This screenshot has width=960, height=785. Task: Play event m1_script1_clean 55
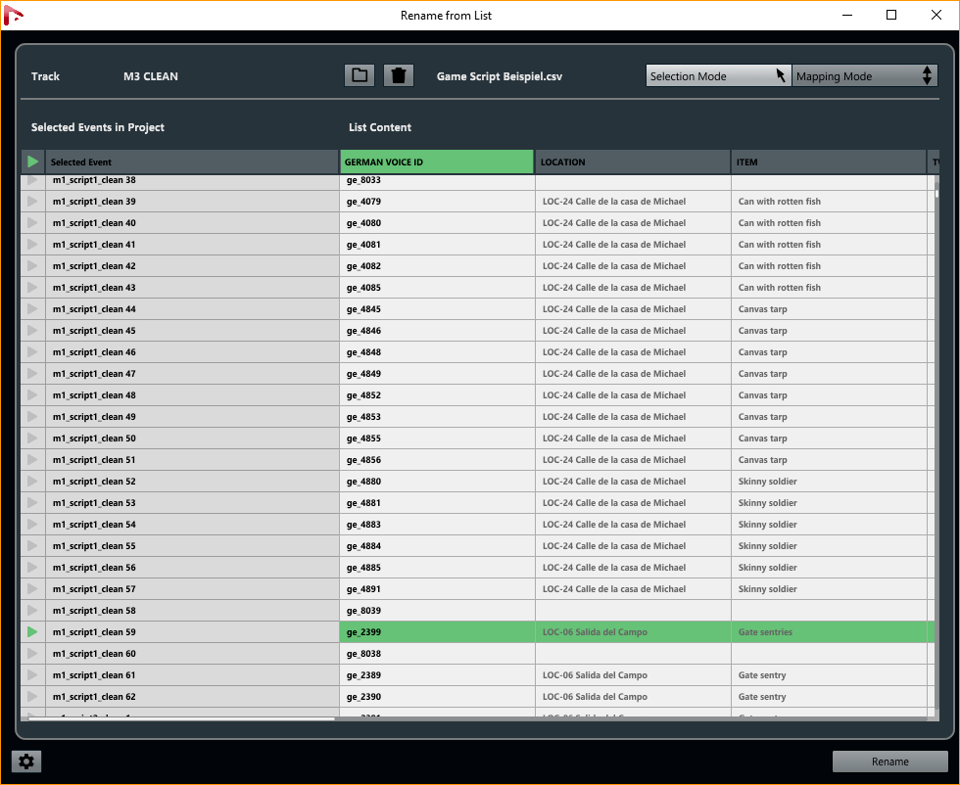point(33,546)
